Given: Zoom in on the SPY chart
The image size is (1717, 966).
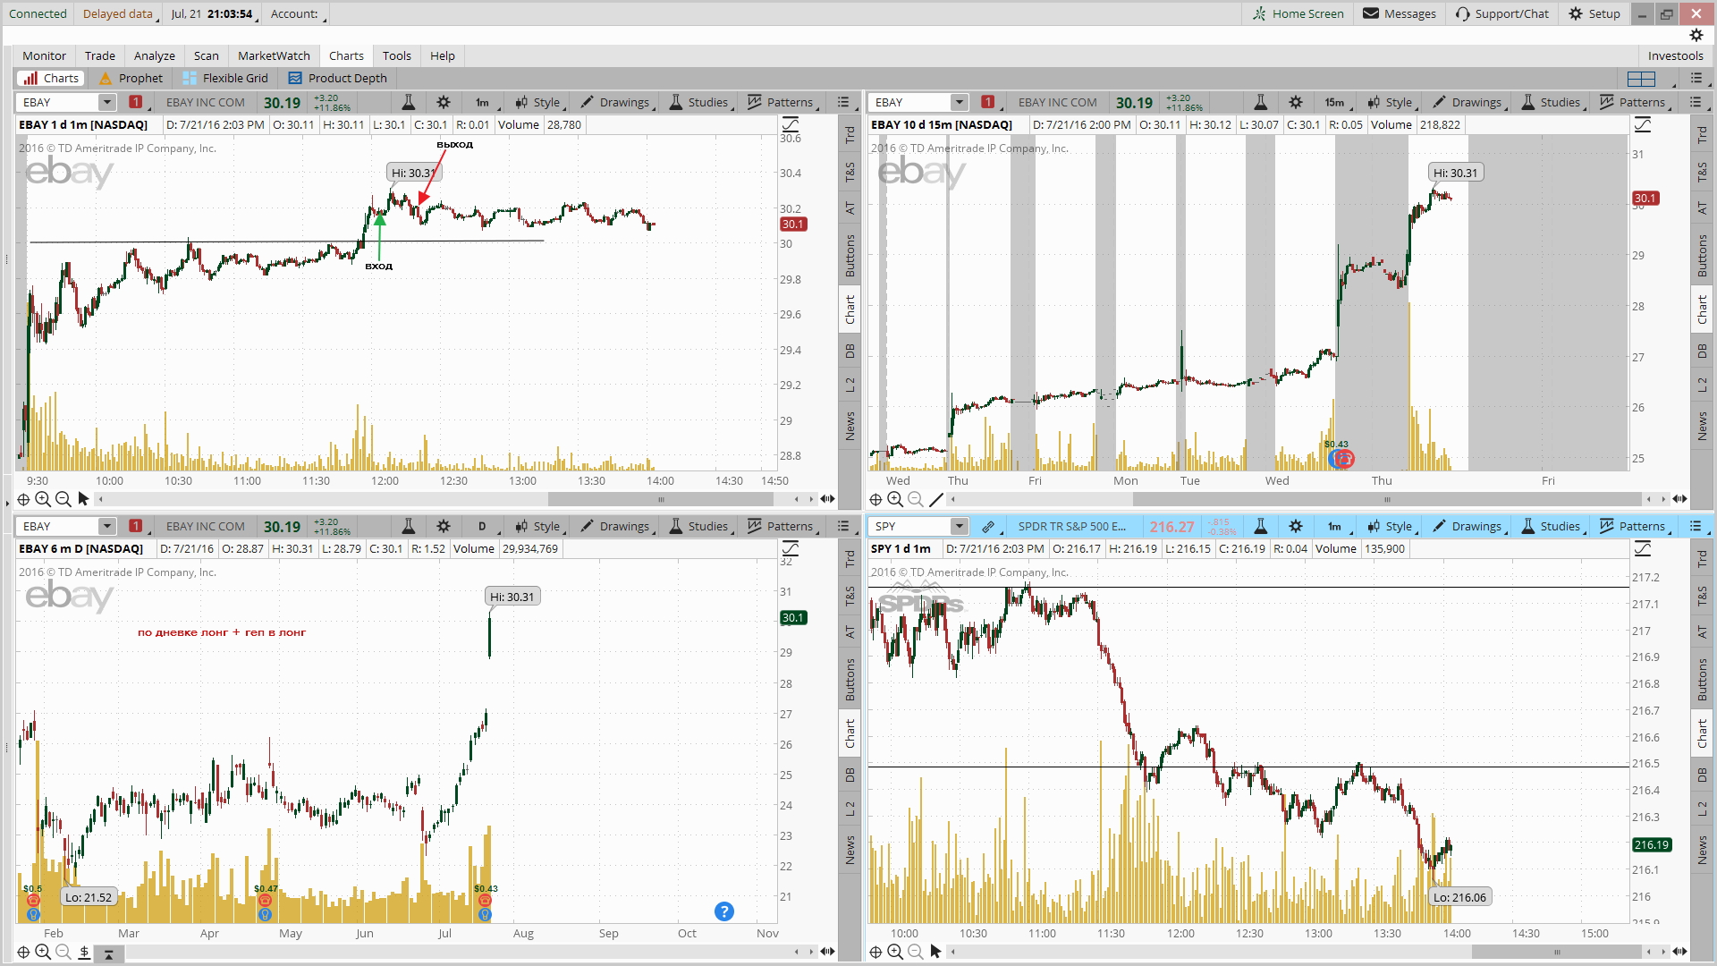Looking at the screenshot, I should [x=895, y=952].
